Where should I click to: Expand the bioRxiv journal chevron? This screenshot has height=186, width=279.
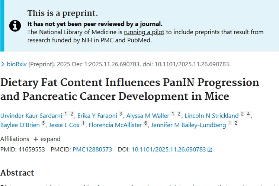click(x=3, y=64)
